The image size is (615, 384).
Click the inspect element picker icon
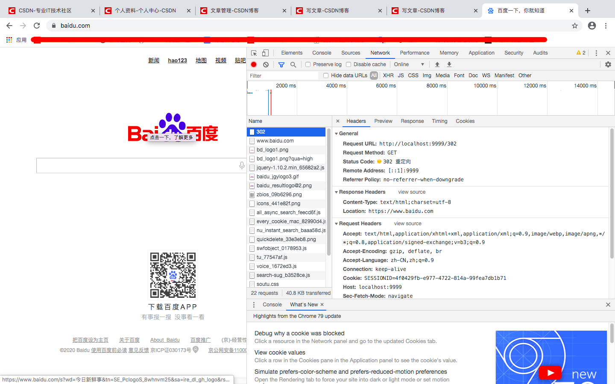point(254,53)
